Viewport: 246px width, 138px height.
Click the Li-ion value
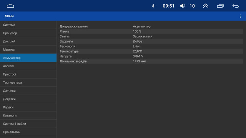137,46
